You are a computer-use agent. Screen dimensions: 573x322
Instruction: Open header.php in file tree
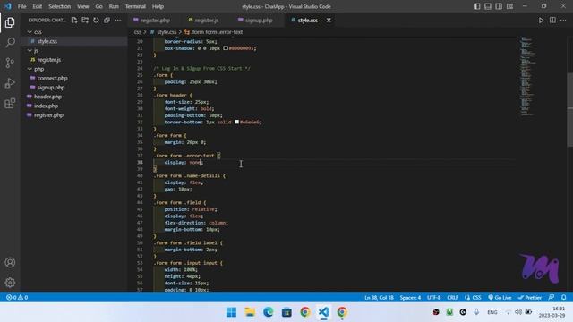click(47, 97)
